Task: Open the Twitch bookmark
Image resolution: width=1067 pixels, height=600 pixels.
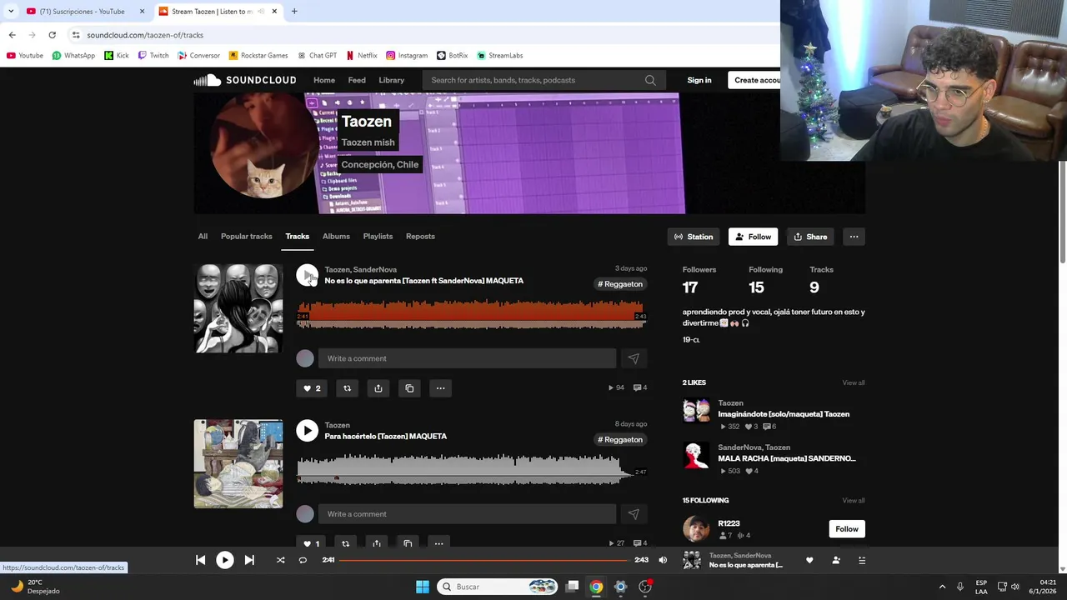Action: tap(153, 56)
